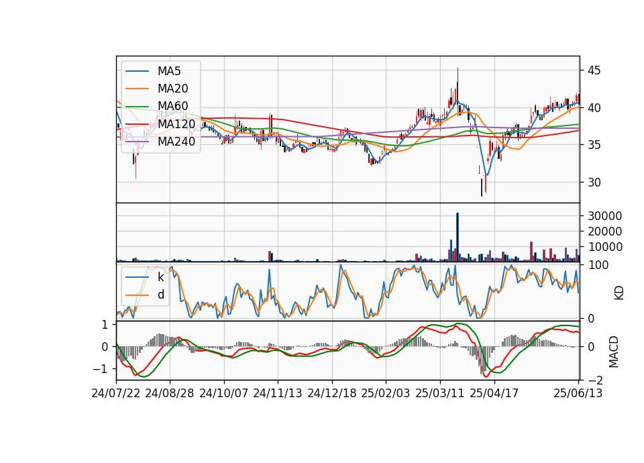Click the blue MA5 legend line sample

[x=138, y=71]
